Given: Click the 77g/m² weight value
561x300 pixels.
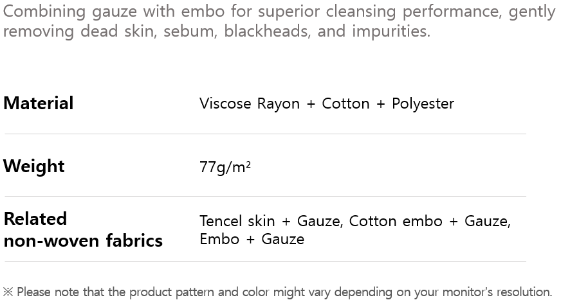Looking at the screenshot, I should 225,168.
